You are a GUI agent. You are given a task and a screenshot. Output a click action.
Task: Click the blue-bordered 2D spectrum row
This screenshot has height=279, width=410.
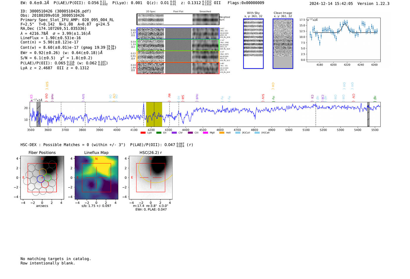click(x=178, y=33)
